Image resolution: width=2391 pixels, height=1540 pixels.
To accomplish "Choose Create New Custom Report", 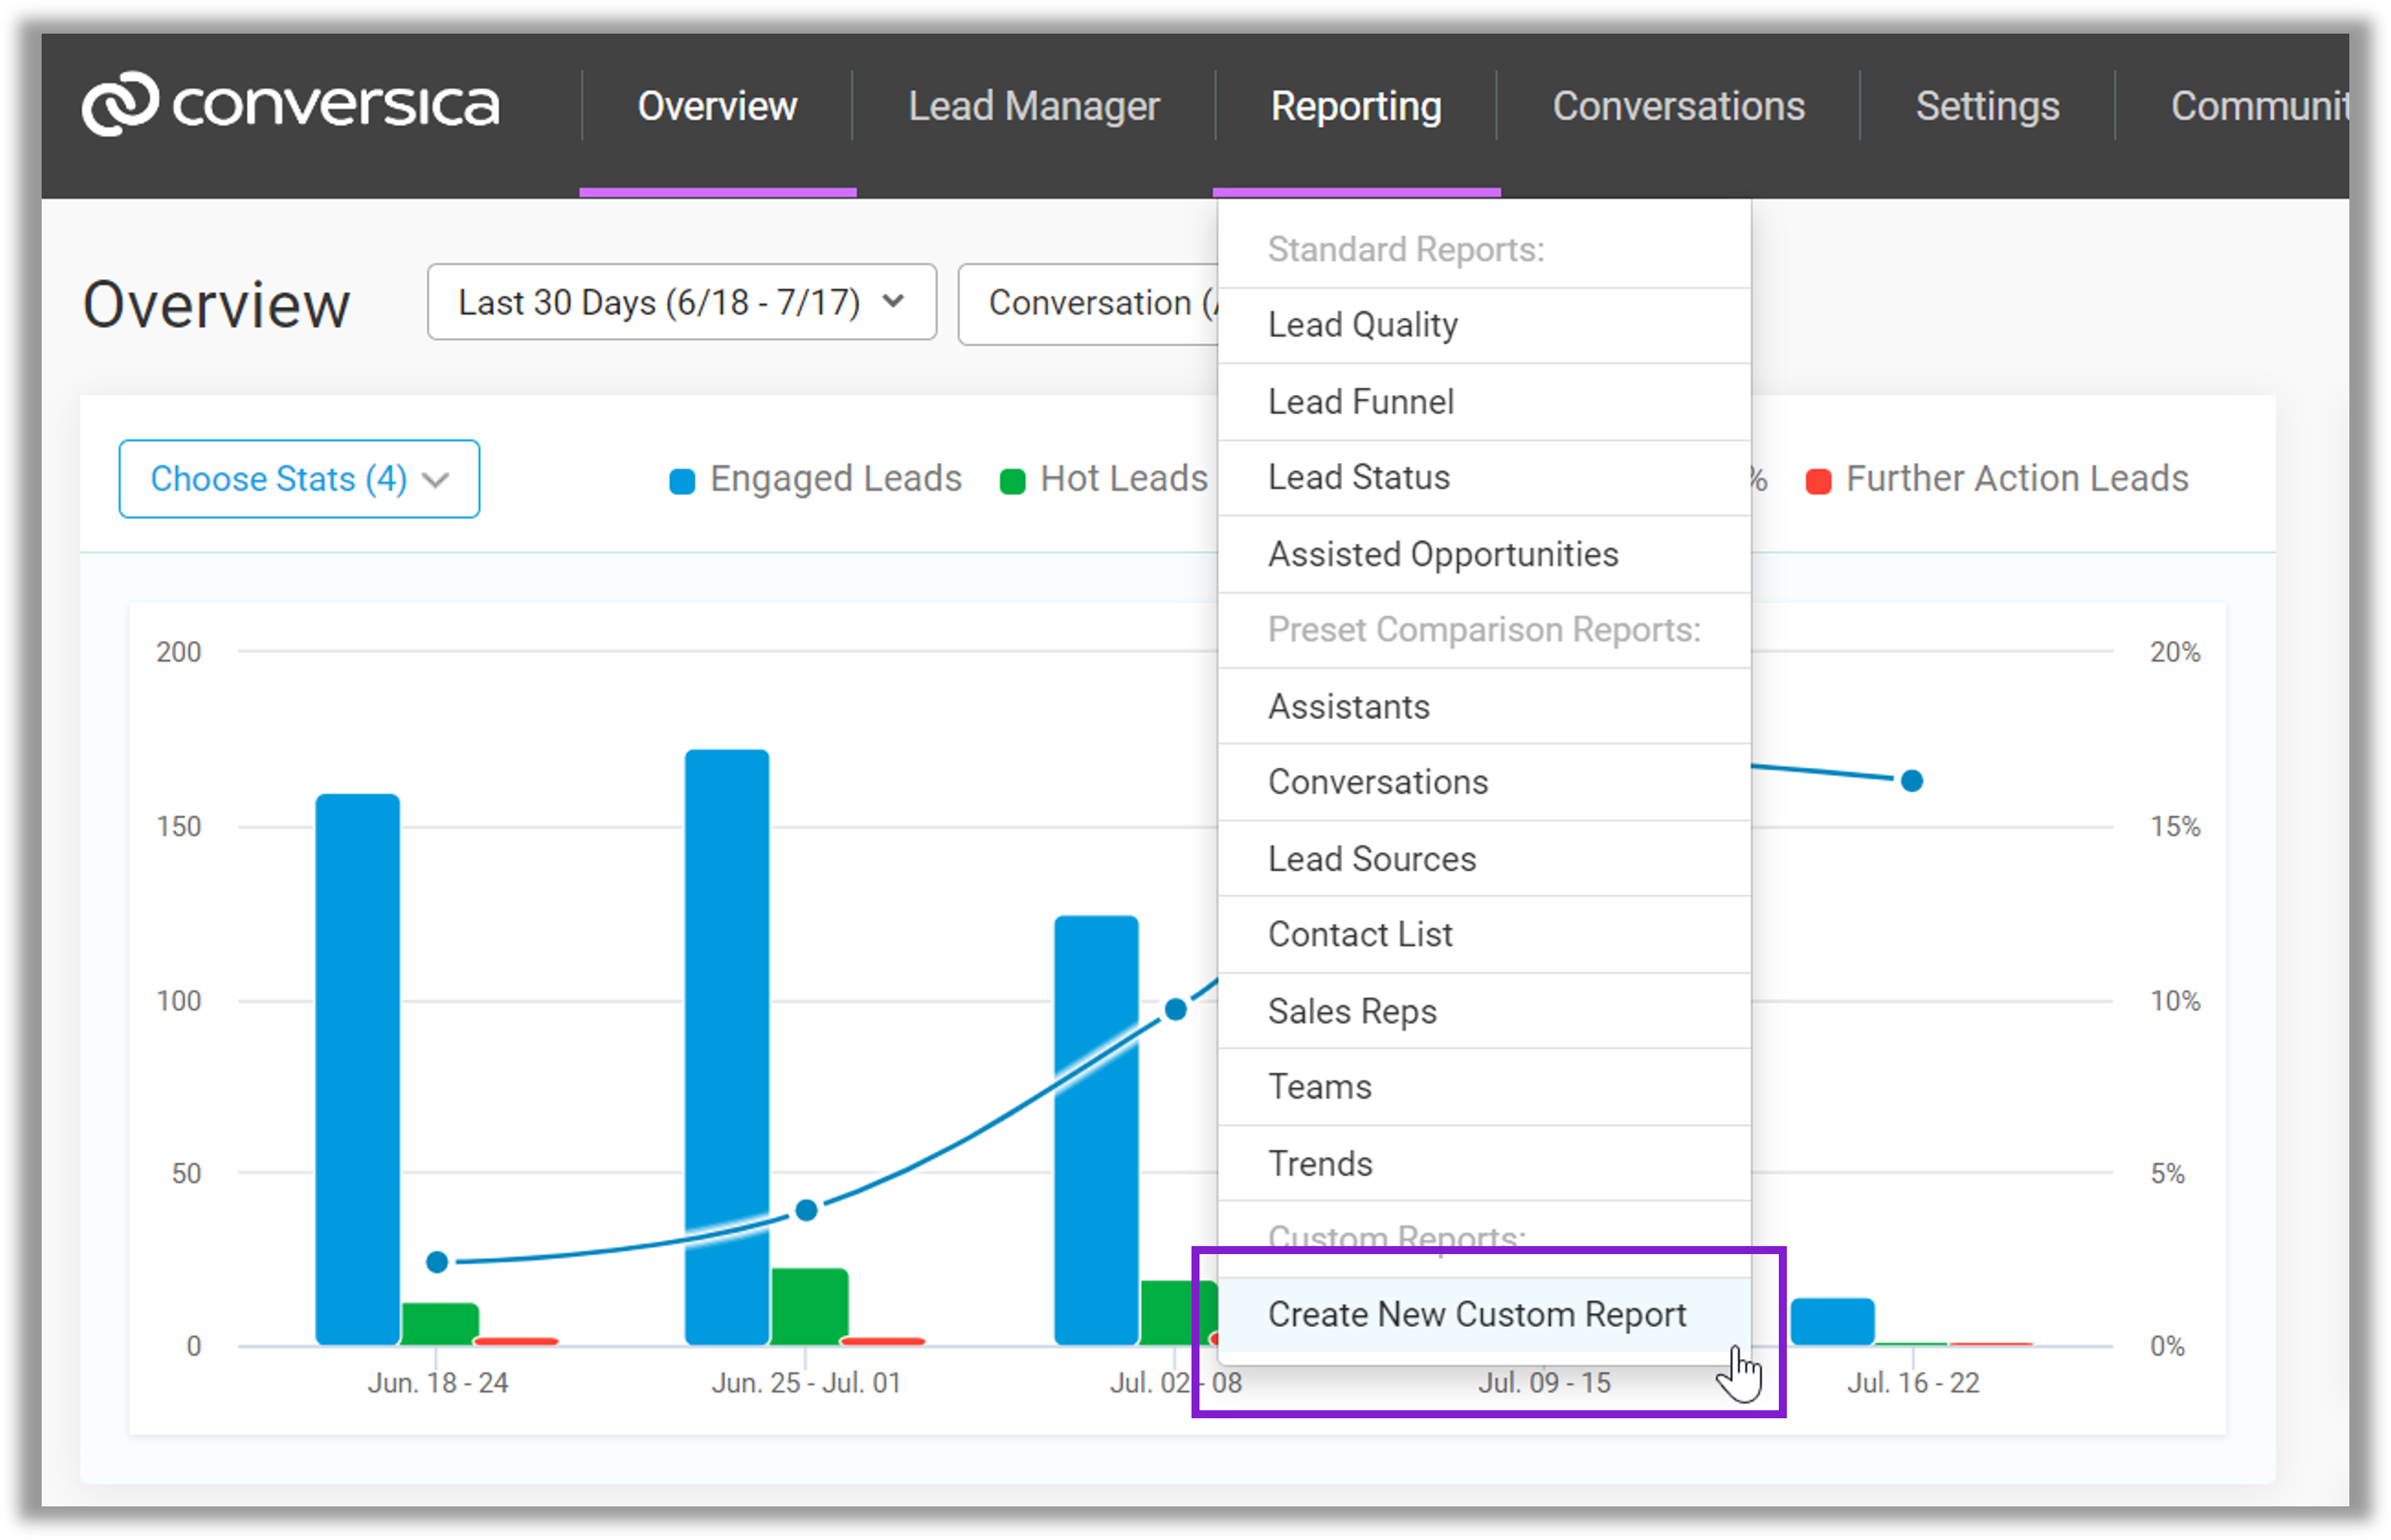I will click(1484, 1315).
